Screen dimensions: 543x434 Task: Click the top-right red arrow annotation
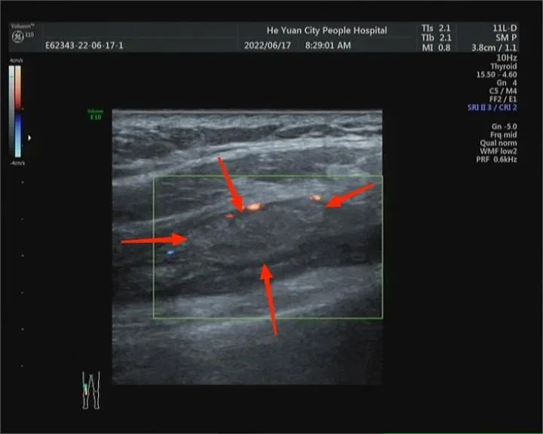coord(349,194)
